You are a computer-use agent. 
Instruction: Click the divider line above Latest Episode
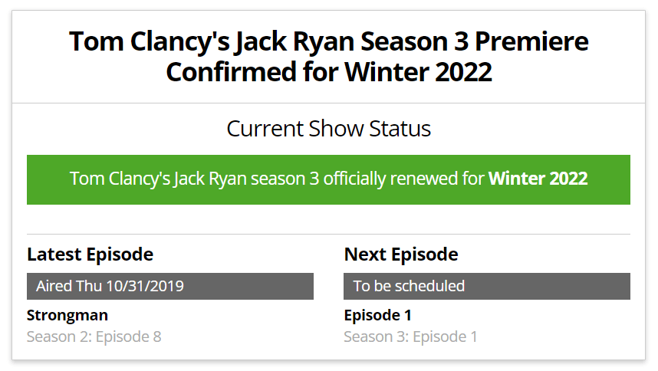tap(328, 234)
